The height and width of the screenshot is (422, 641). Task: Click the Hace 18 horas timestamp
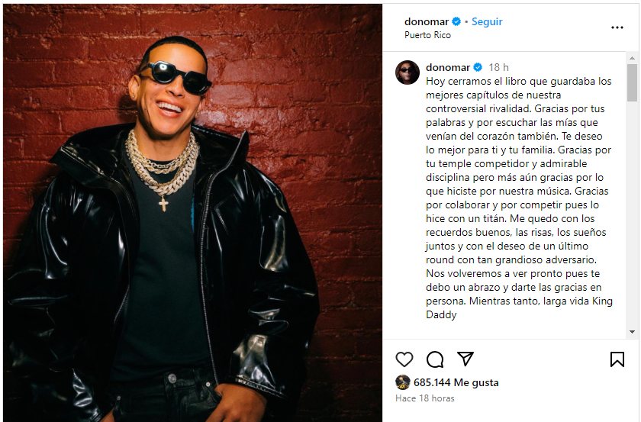(425, 398)
